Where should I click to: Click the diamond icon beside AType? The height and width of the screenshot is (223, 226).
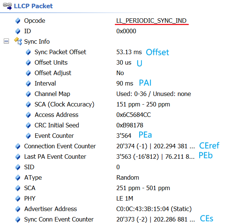(x=18, y=178)
